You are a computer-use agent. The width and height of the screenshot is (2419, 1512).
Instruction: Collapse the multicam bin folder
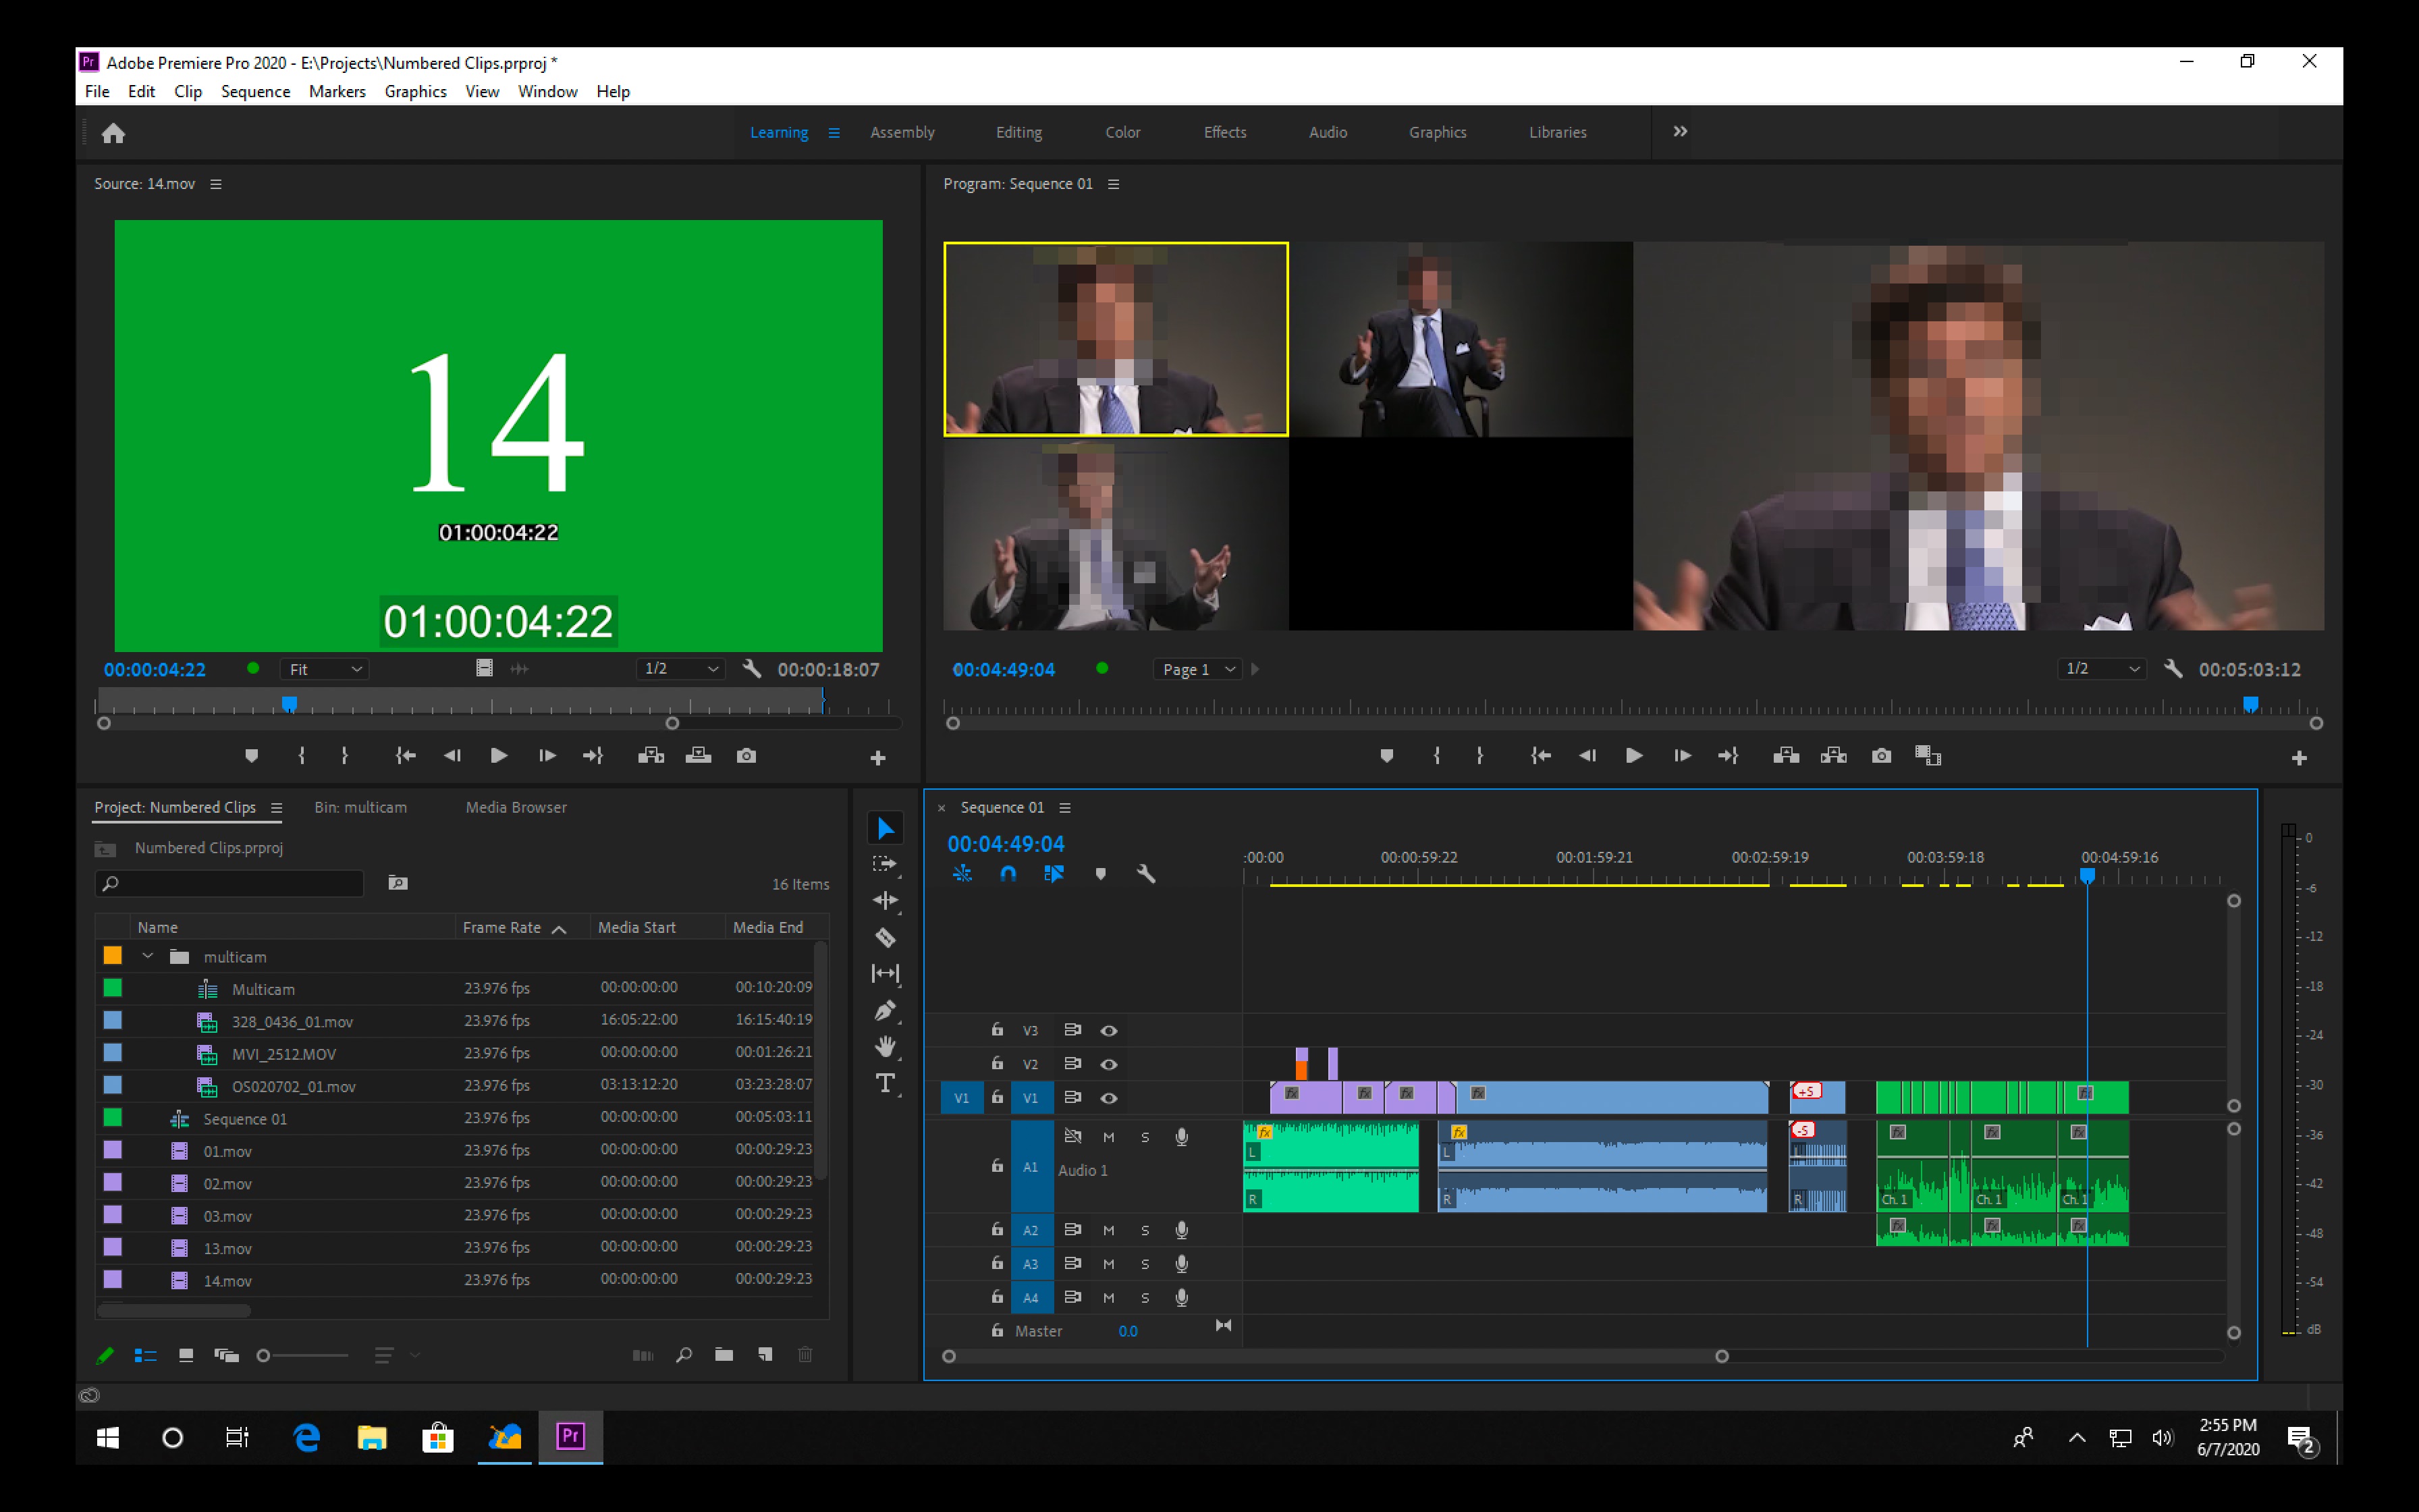coord(148,956)
